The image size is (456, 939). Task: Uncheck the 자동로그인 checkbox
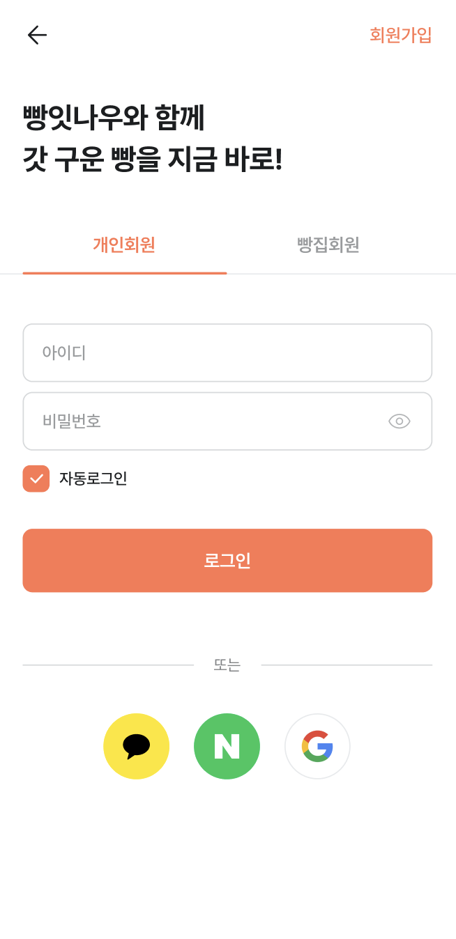point(36,479)
